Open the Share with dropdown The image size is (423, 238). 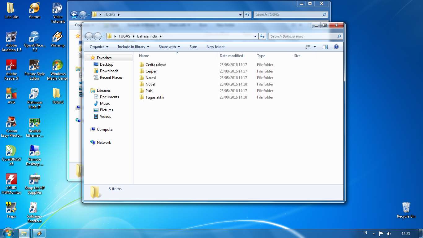[169, 47]
